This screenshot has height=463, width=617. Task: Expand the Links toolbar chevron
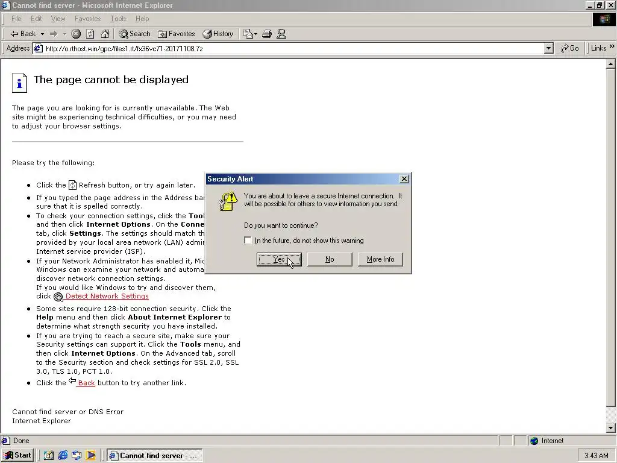click(x=612, y=46)
